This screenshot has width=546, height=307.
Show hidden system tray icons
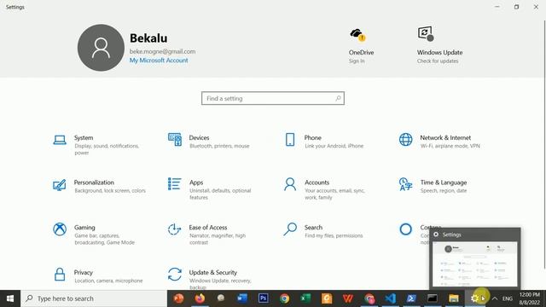[495, 298]
